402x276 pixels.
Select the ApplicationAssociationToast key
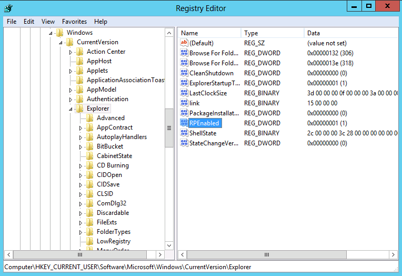(125, 80)
